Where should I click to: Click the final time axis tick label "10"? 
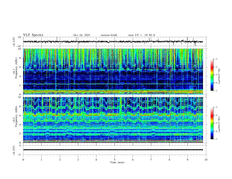click(206, 160)
